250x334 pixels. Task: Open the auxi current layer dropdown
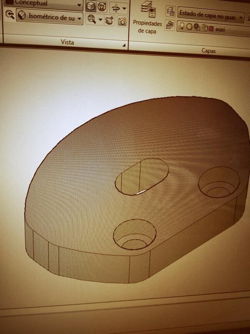point(213,28)
